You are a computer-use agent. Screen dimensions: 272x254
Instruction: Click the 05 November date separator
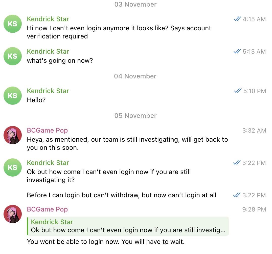(135, 116)
